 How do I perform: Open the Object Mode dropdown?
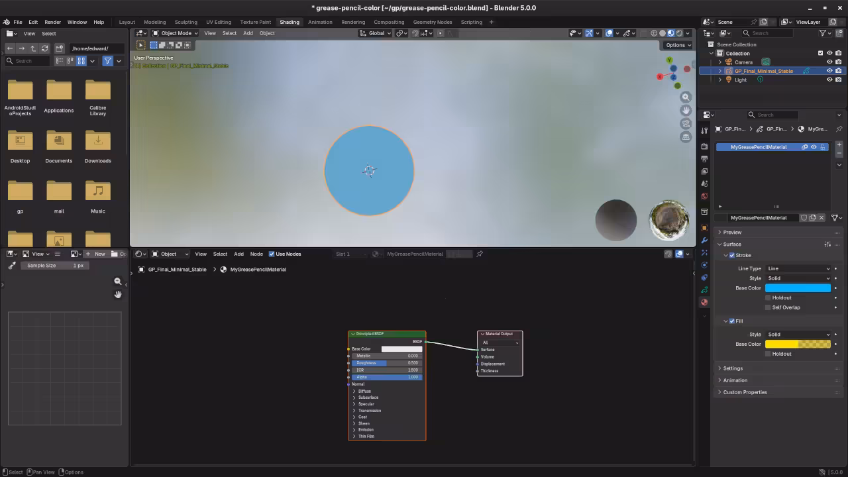(175, 33)
